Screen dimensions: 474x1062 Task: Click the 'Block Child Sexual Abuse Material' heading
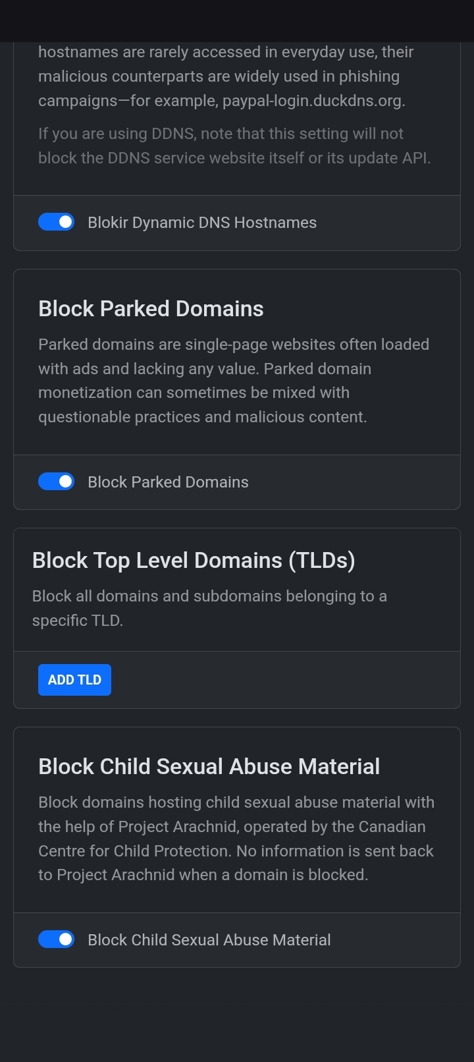(x=209, y=766)
